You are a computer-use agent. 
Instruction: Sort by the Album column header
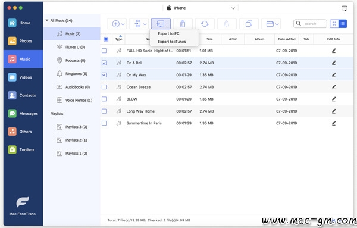259,39
